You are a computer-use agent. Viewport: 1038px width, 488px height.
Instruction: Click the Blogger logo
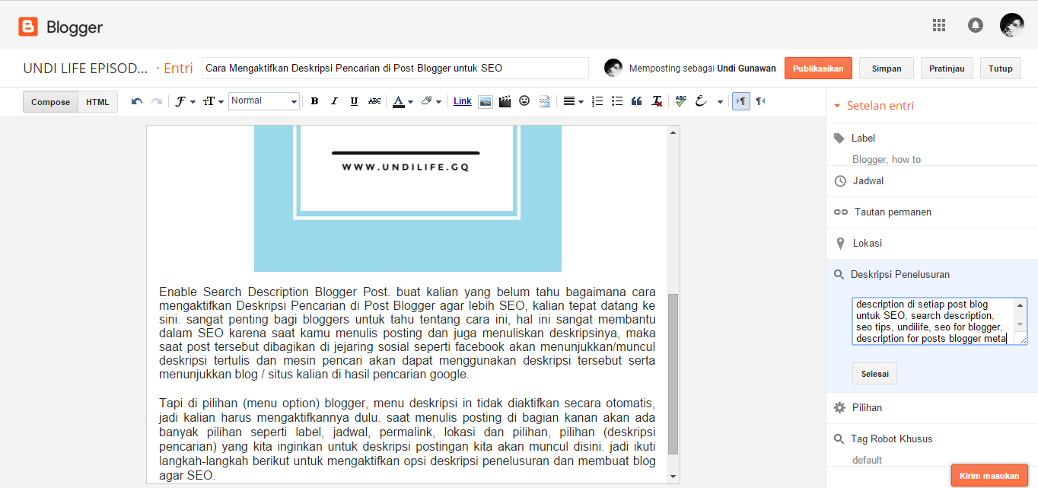[x=61, y=27]
